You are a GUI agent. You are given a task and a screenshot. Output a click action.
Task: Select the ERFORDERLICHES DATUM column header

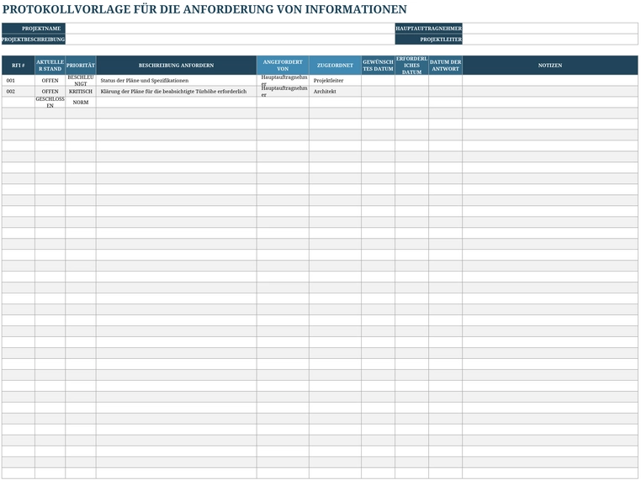click(411, 66)
